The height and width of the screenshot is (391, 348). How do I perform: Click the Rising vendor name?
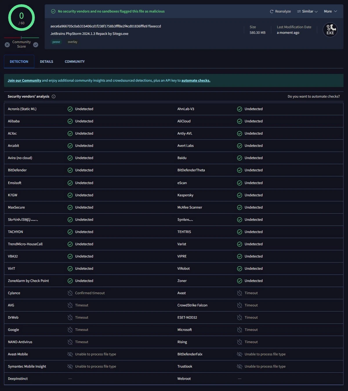[x=182, y=342]
